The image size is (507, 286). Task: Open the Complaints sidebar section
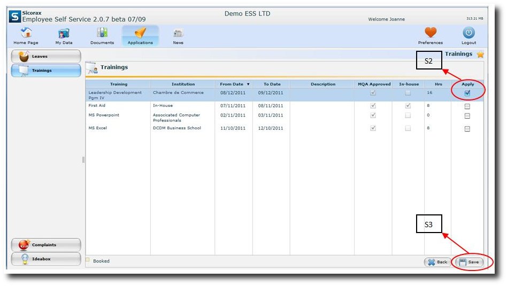click(x=46, y=245)
